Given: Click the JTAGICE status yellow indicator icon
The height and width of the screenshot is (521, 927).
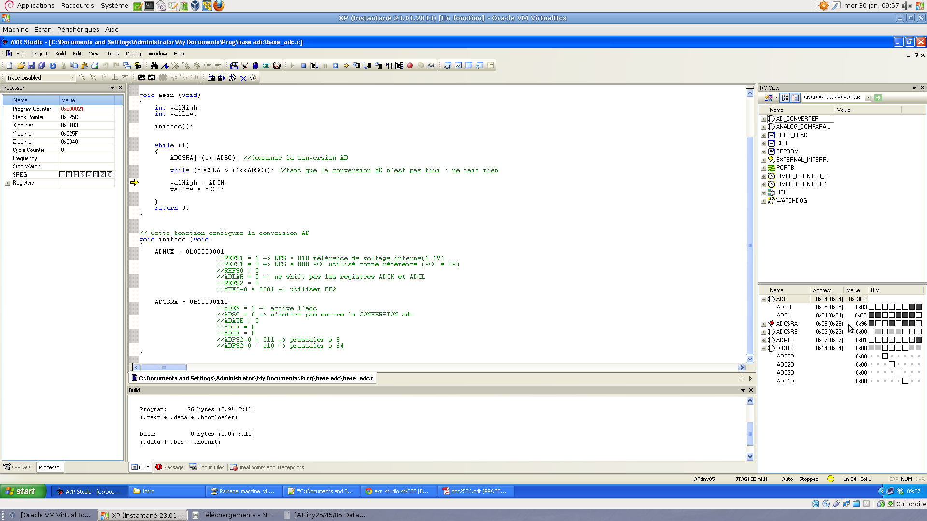Looking at the screenshot, I should (830, 479).
